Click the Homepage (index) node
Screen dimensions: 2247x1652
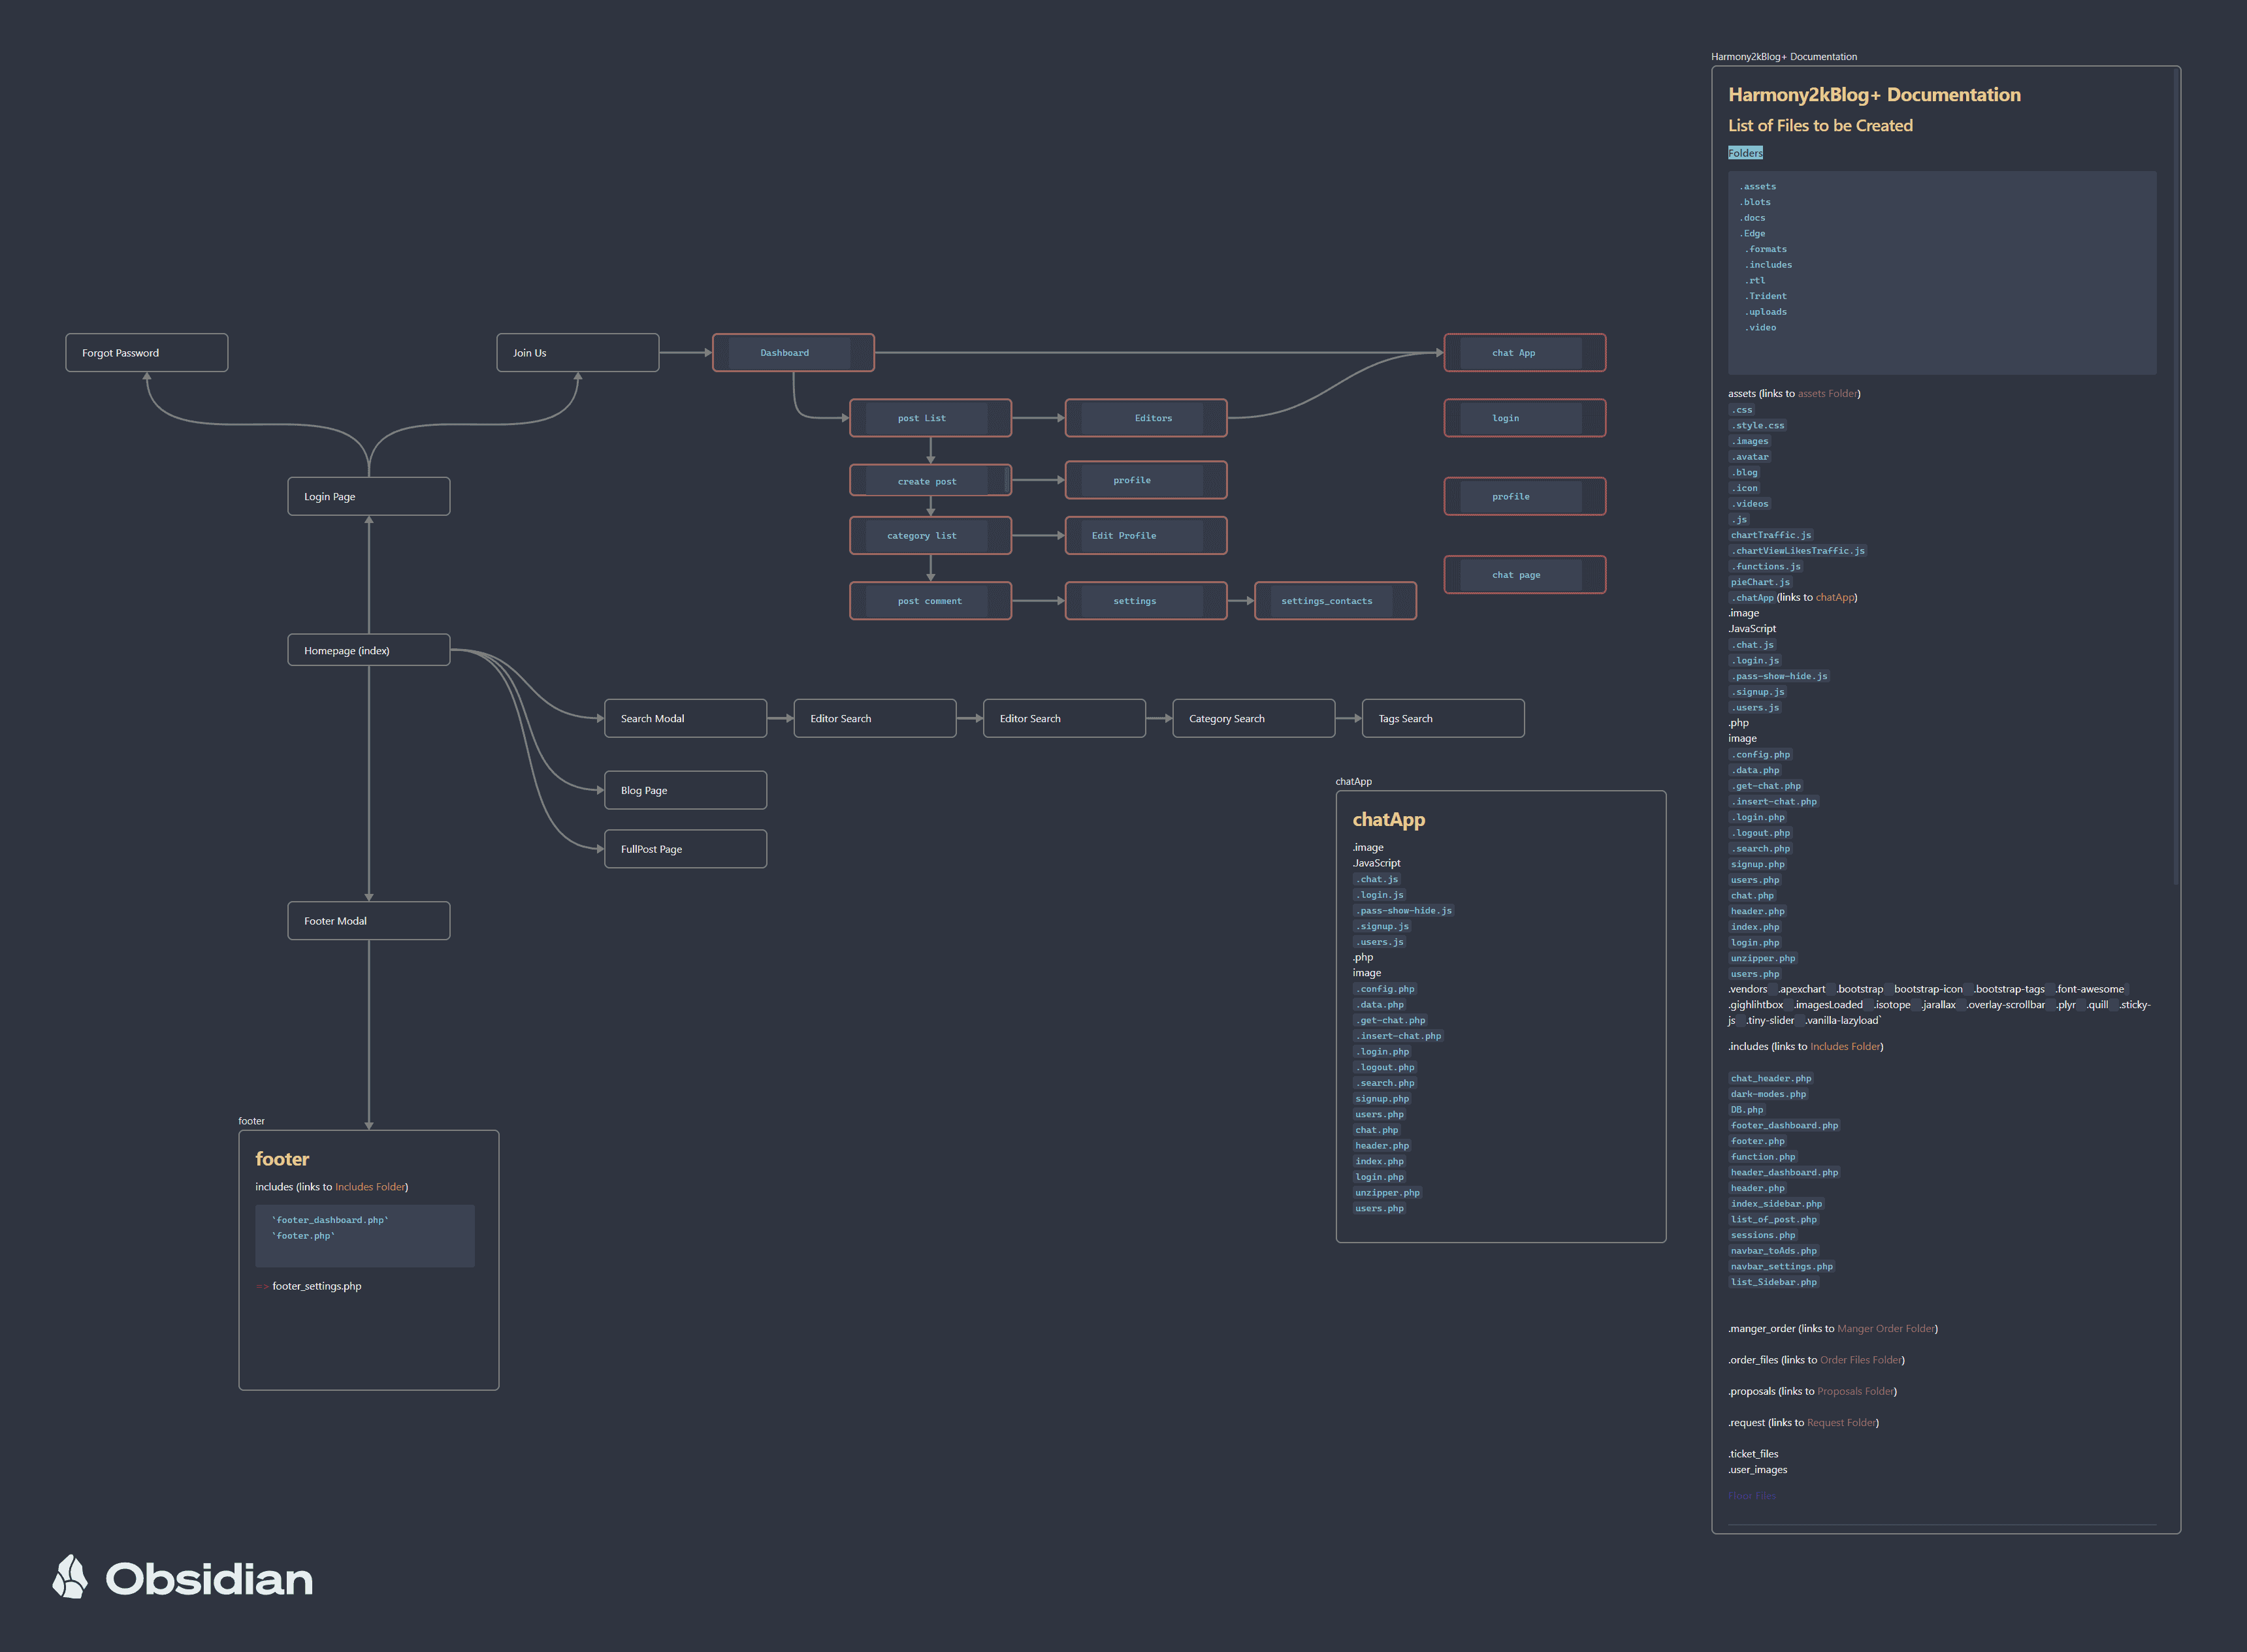tap(369, 650)
